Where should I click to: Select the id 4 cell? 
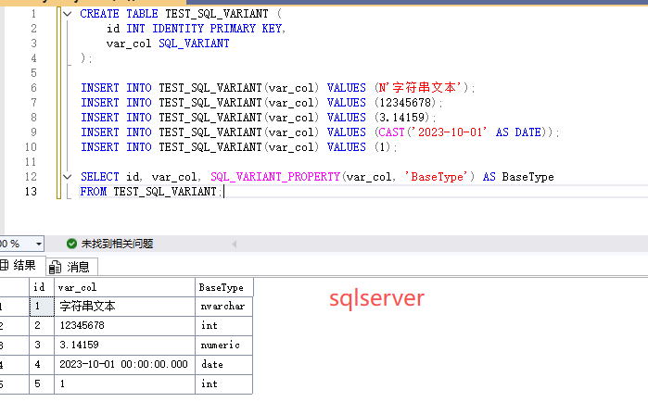pyautogui.click(x=42, y=364)
